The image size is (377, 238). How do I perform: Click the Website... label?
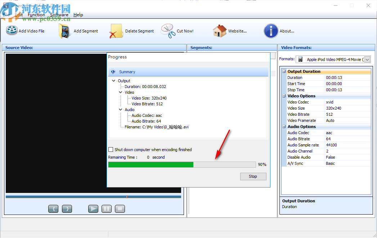pos(237,31)
